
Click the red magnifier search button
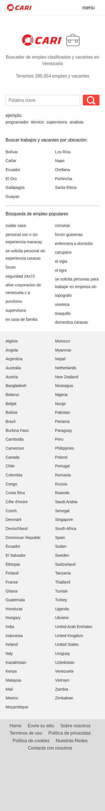[91, 100]
